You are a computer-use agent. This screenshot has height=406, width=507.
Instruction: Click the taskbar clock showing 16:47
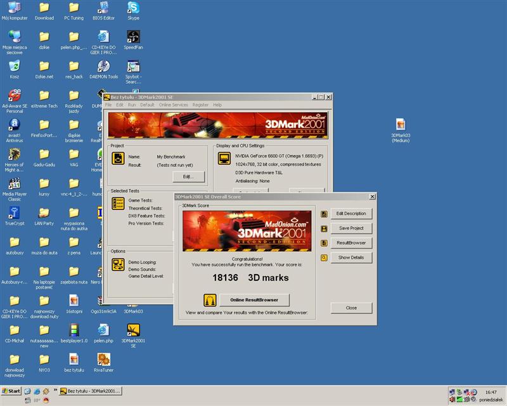[491, 392]
